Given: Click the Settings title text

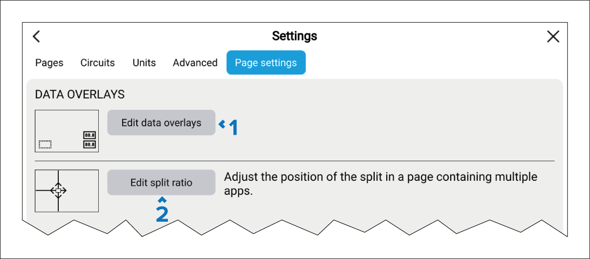Looking at the screenshot, I should coord(294,36).
